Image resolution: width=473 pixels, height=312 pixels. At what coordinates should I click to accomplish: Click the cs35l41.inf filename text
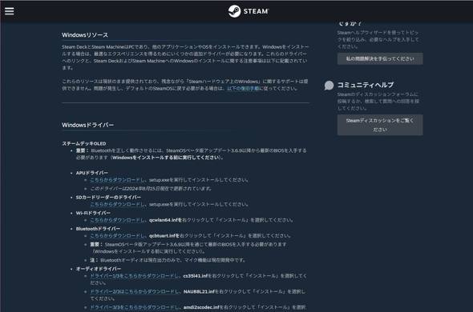click(x=196, y=276)
